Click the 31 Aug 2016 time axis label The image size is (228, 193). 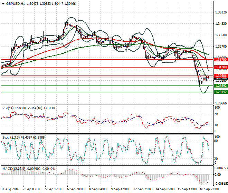pos(10,189)
